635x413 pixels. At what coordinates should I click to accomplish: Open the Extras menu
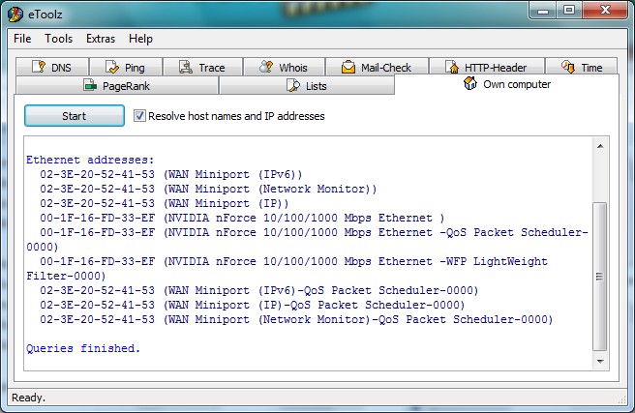coord(101,39)
